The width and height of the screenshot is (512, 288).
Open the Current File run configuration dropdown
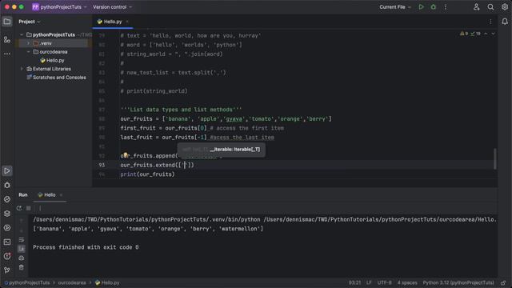[x=394, y=7]
